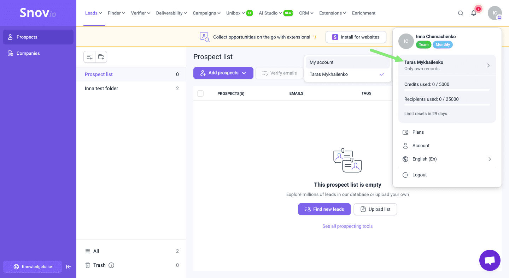This screenshot has height=278, width=509.
Task: Open the Finder dropdown menu
Action: 116,13
